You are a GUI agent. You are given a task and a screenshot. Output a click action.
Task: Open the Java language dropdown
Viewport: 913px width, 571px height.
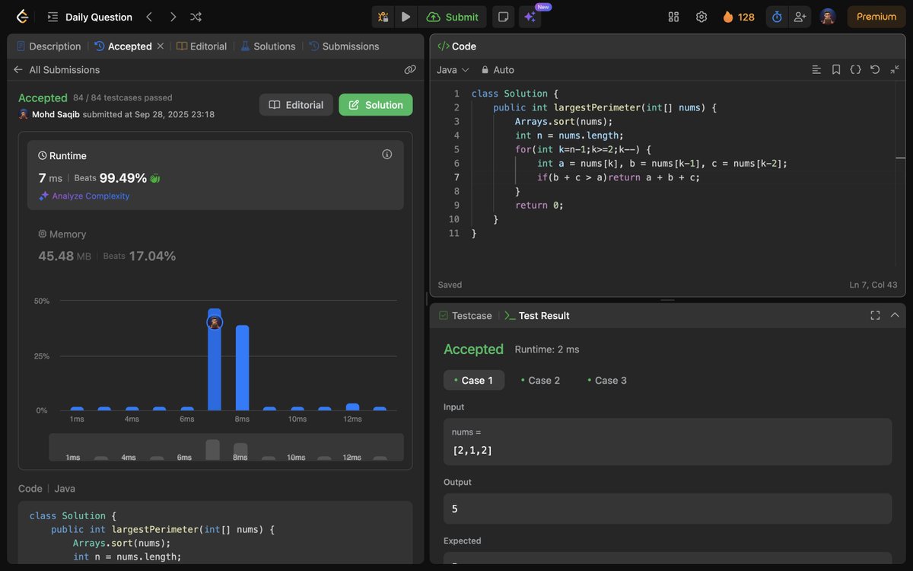coord(453,69)
